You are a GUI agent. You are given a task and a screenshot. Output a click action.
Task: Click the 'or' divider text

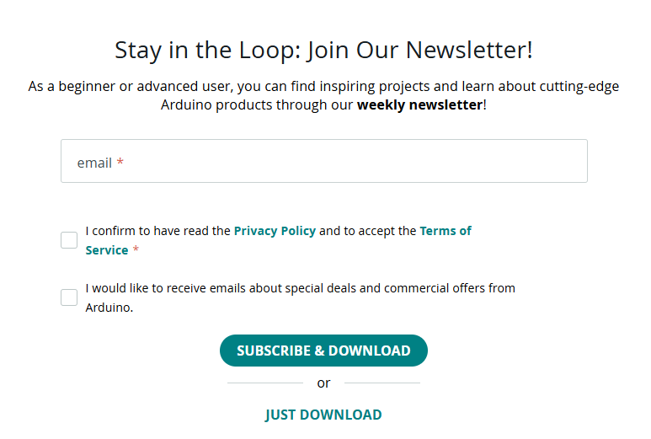pyautogui.click(x=323, y=383)
